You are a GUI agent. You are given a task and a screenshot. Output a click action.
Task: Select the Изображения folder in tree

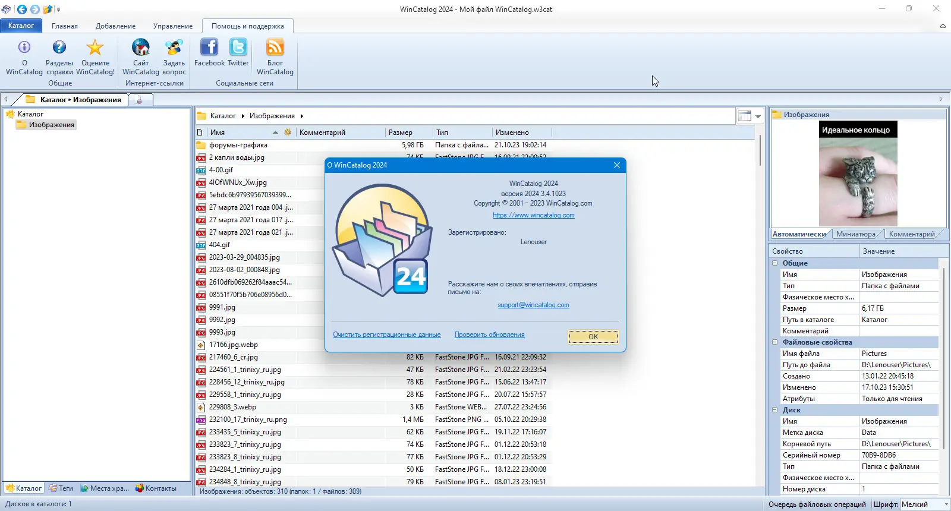coord(52,125)
